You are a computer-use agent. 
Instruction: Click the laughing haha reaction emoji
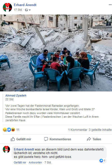13,130
